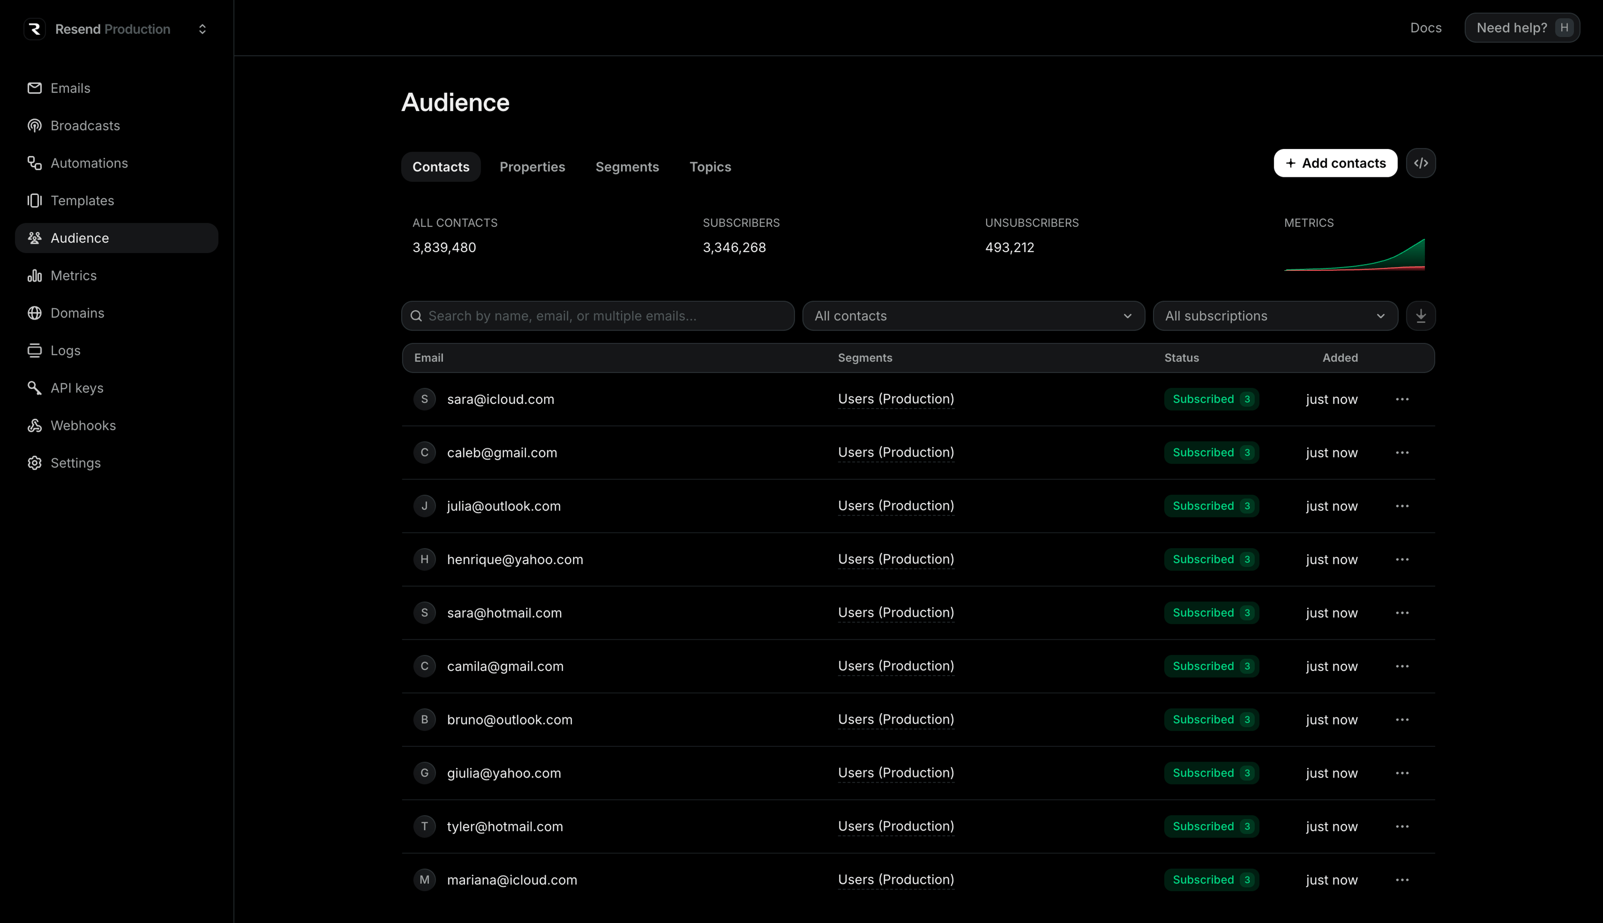The image size is (1603, 923).
Task: Open the Docs link
Action: point(1426,28)
